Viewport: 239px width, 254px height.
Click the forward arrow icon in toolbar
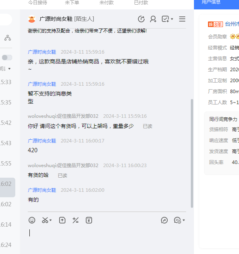[165, 220]
